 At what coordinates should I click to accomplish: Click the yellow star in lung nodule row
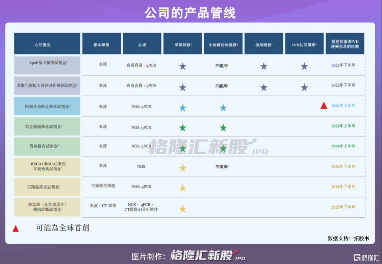[x=183, y=209]
